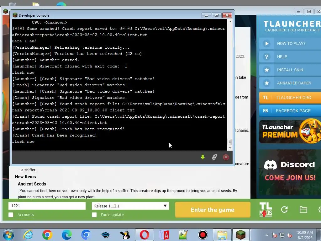Click Enter the game button

tap(213, 210)
